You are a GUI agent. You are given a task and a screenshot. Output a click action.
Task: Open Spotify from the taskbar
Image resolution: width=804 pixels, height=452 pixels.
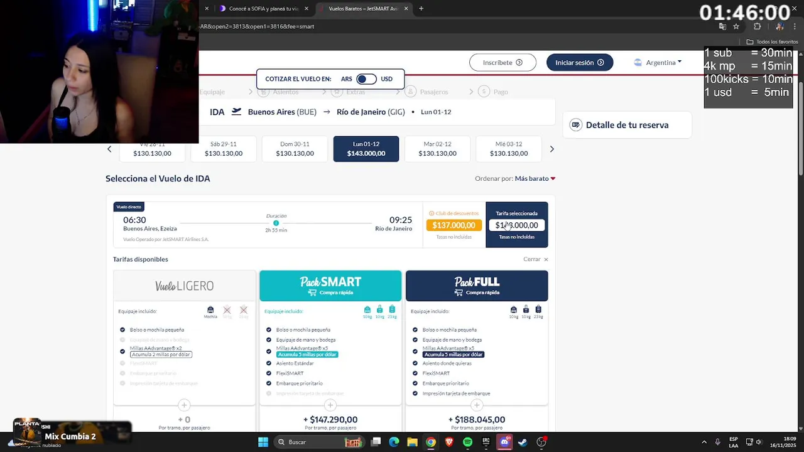click(467, 442)
